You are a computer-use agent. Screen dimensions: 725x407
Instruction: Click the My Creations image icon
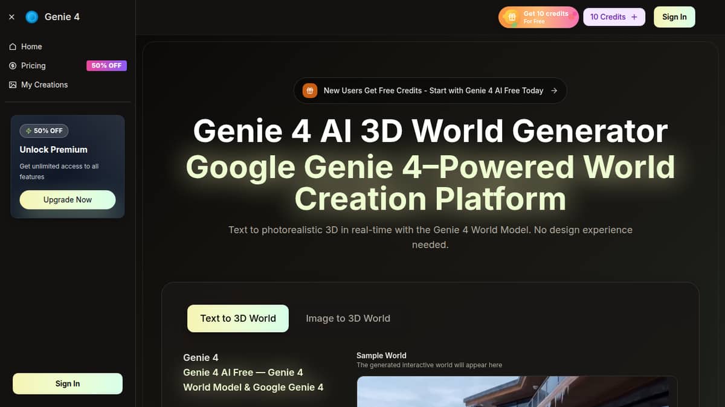13,85
